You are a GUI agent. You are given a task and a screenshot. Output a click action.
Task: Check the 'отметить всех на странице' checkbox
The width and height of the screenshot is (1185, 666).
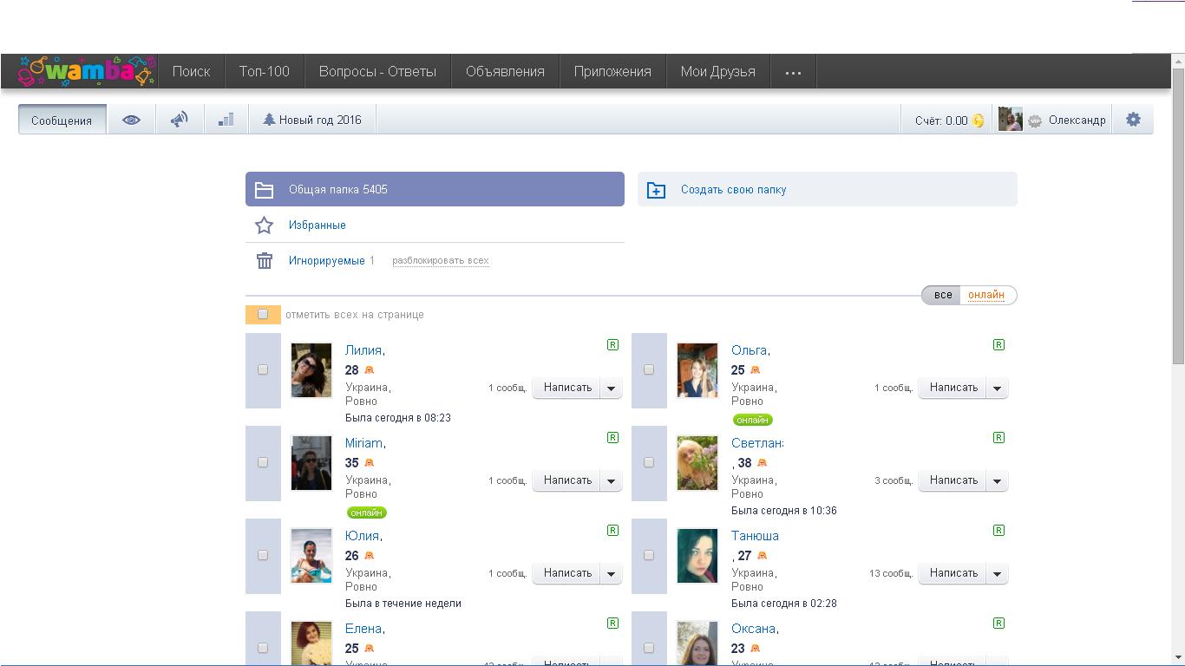click(x=263, y=314)
